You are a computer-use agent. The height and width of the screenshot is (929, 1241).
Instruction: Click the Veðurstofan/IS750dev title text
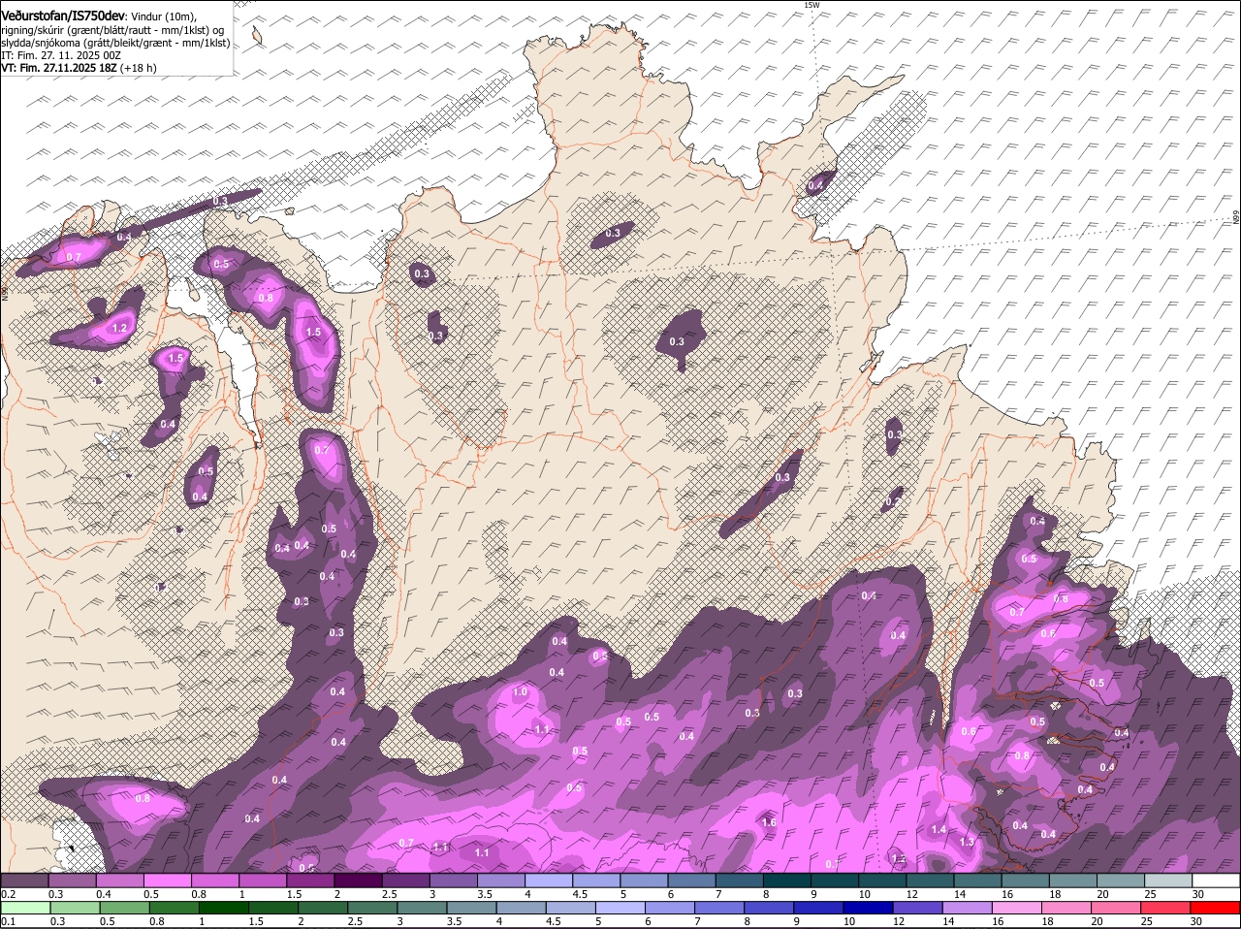click(63, 16)
